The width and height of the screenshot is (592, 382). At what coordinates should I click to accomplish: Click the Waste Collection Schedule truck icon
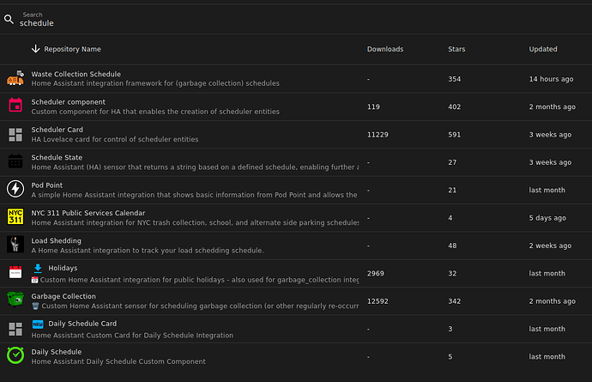[x=15, y=79]
